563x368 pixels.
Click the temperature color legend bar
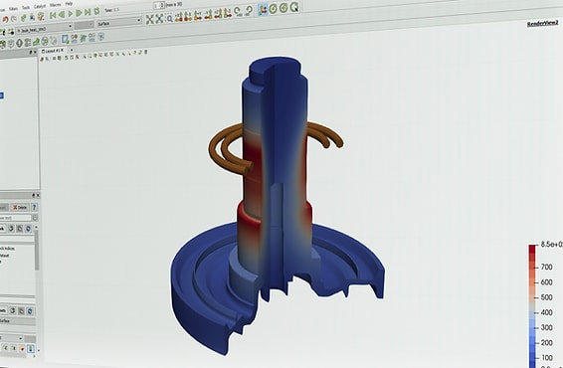(x=532, y=305)
